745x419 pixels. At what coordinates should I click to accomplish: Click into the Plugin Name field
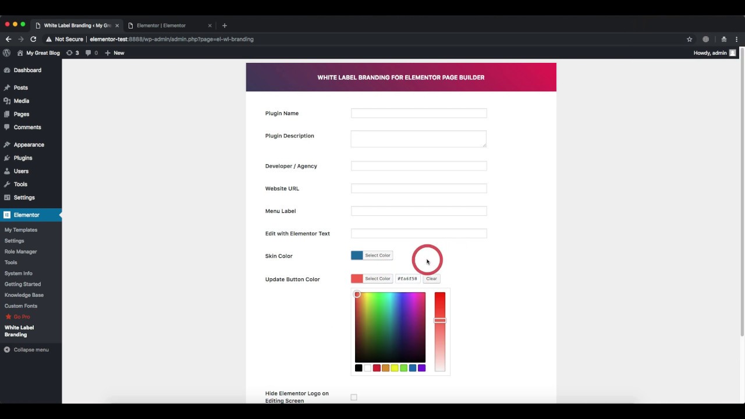[418, 113]
